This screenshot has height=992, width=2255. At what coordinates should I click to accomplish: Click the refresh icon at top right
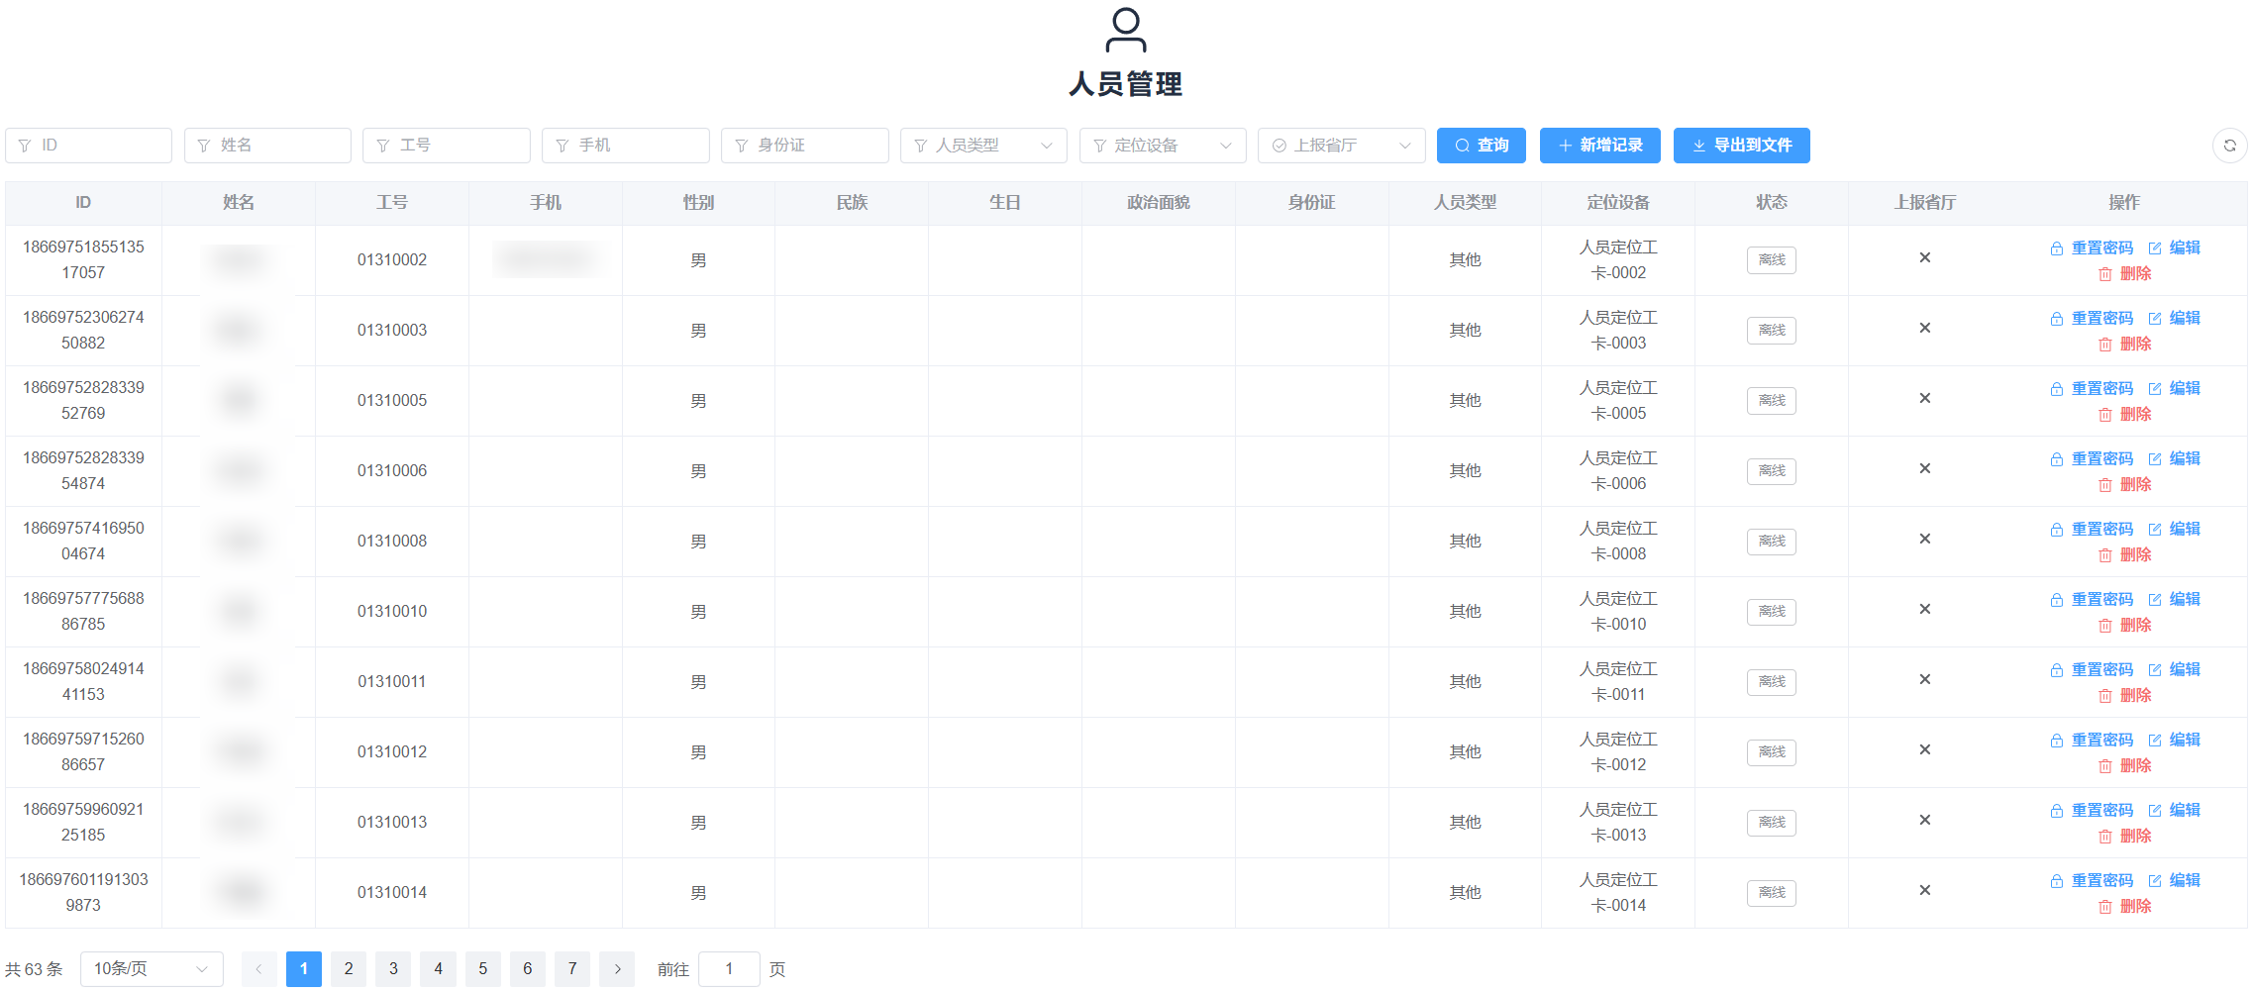click(2229, 146)
